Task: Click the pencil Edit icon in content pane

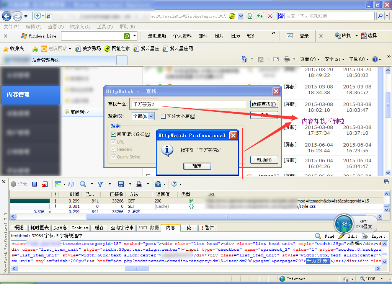Action: [x=341, y=236]
